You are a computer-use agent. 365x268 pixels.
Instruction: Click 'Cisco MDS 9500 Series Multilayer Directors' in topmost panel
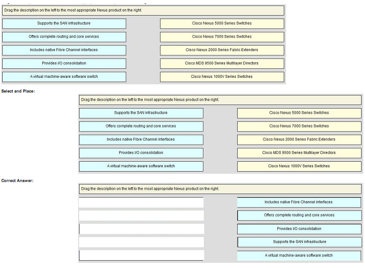(222, 64)
